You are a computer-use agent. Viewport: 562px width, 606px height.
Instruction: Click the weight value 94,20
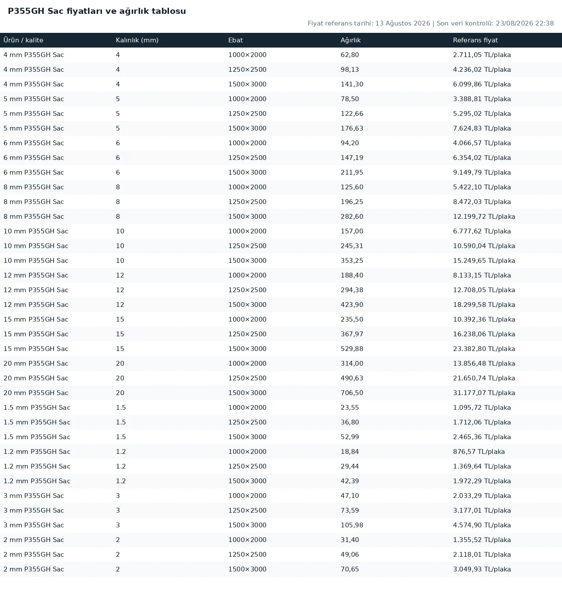point(350,143)
